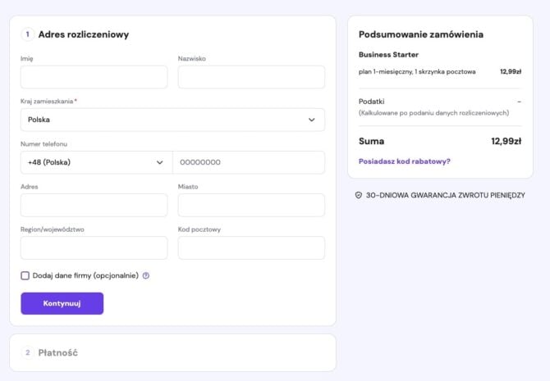Open the "Posiadasz kod rabatowy?" link
This screenshot has width=550, height=381.
coord(404,161)
